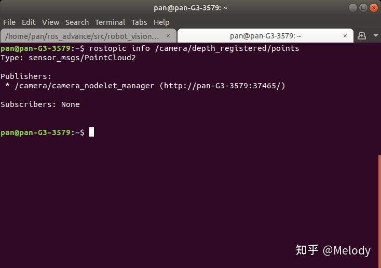Open the Search menu
The height and width of the screenshot is (268, 381).
[x=77, y=22]
